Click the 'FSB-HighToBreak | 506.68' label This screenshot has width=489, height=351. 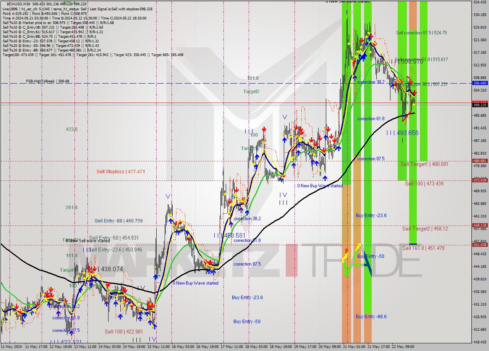click(48, 81)
